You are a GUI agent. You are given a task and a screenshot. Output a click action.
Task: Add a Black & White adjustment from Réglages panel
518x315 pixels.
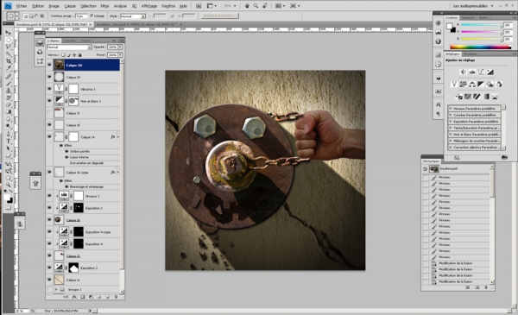(481, 85)
